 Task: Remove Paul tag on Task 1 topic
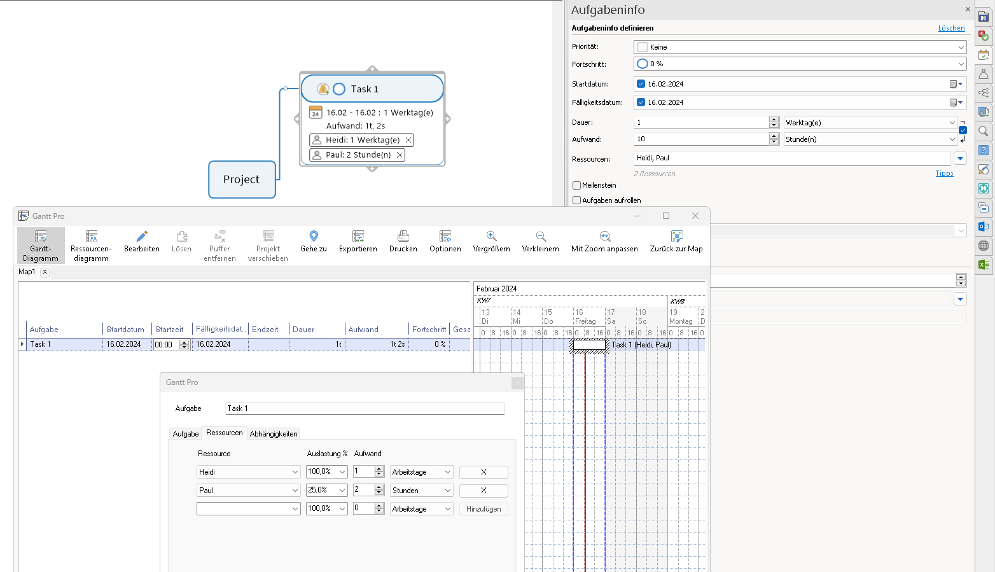(x=400, y=155)
